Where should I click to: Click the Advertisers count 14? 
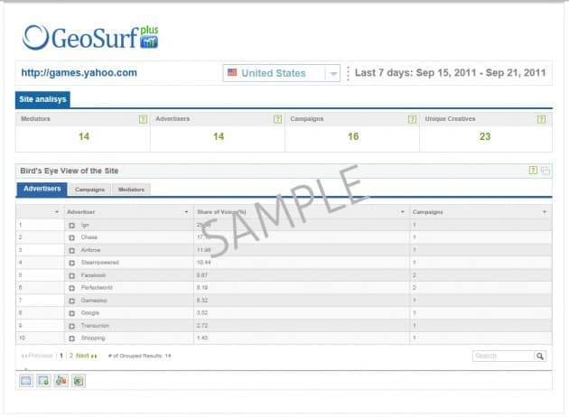point(219,136)
